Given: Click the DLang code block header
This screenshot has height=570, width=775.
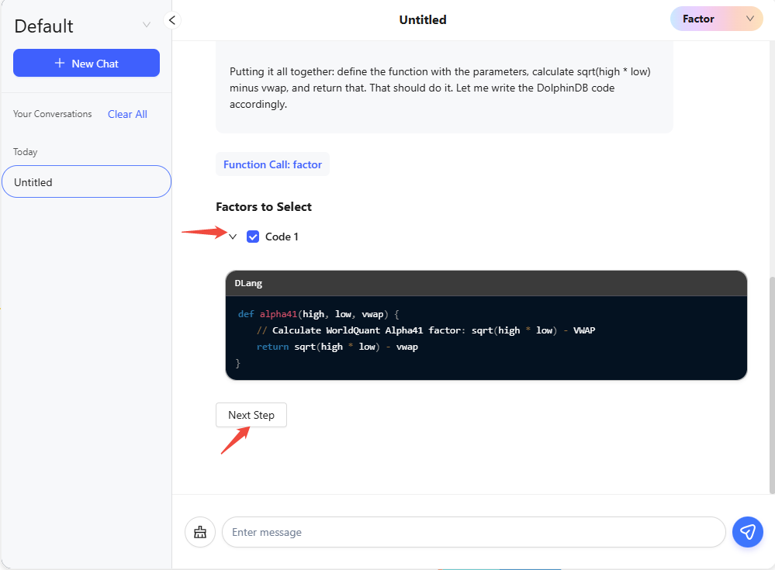Looking at the screenshot, I should (x=486, y=283).
